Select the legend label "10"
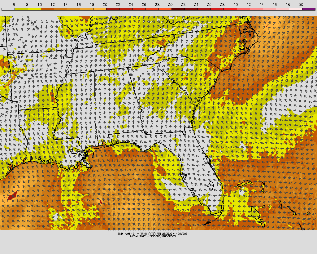Image resolution: width=317 pixels, height=254 pixels. [40, 4]
